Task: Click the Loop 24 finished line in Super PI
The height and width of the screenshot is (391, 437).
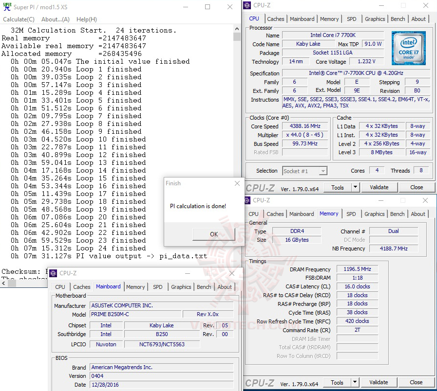Action: tap(78, 248)
